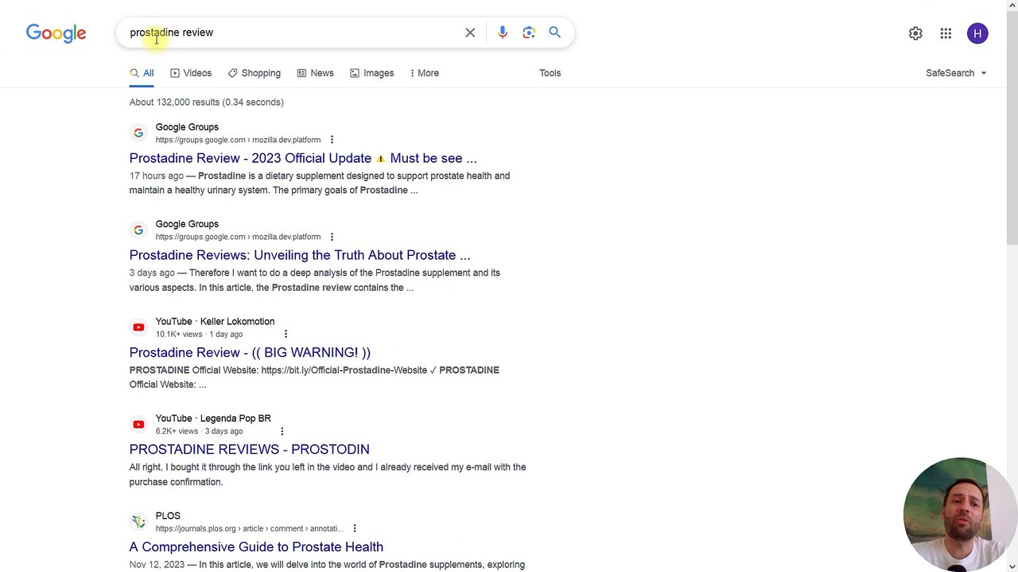The width and height of the screenshot is (1018, 572).
Task: Open 'Prostadine Reviews: Unveiling the Truth' link
Action: pos(300,255)
